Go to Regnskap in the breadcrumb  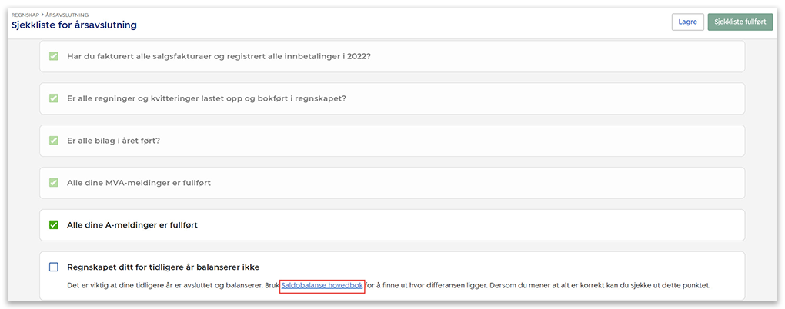point(27,15)
